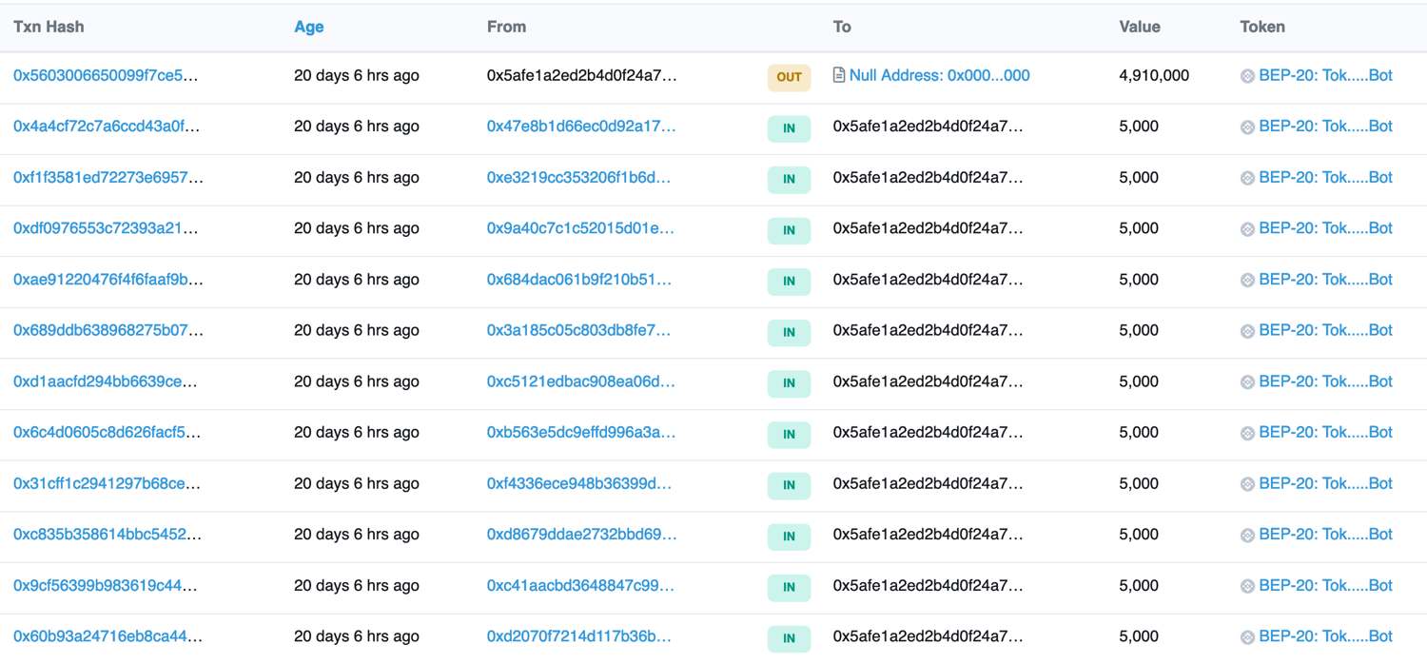The height and width of the screenshot is (664, 1427).
Task: Click token icon in the 0xf1f3581ed72273e6957 row
Action: pos(1247,178)
